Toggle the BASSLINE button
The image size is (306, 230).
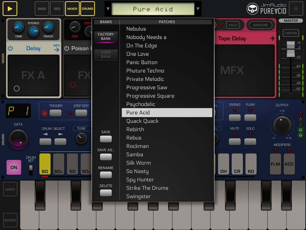[260, 25]
